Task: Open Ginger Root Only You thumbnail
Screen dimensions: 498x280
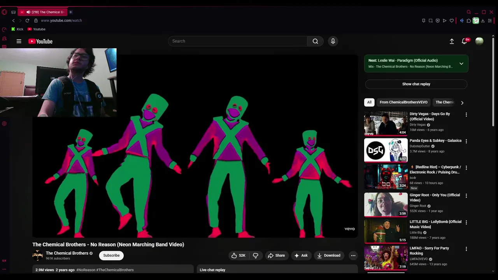Action: [x=386, y=205]
